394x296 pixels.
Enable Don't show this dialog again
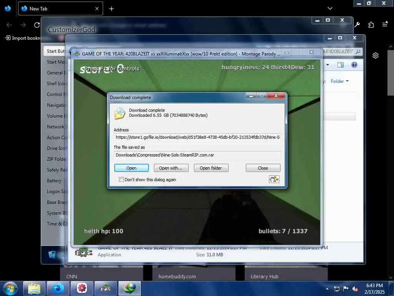121,180
